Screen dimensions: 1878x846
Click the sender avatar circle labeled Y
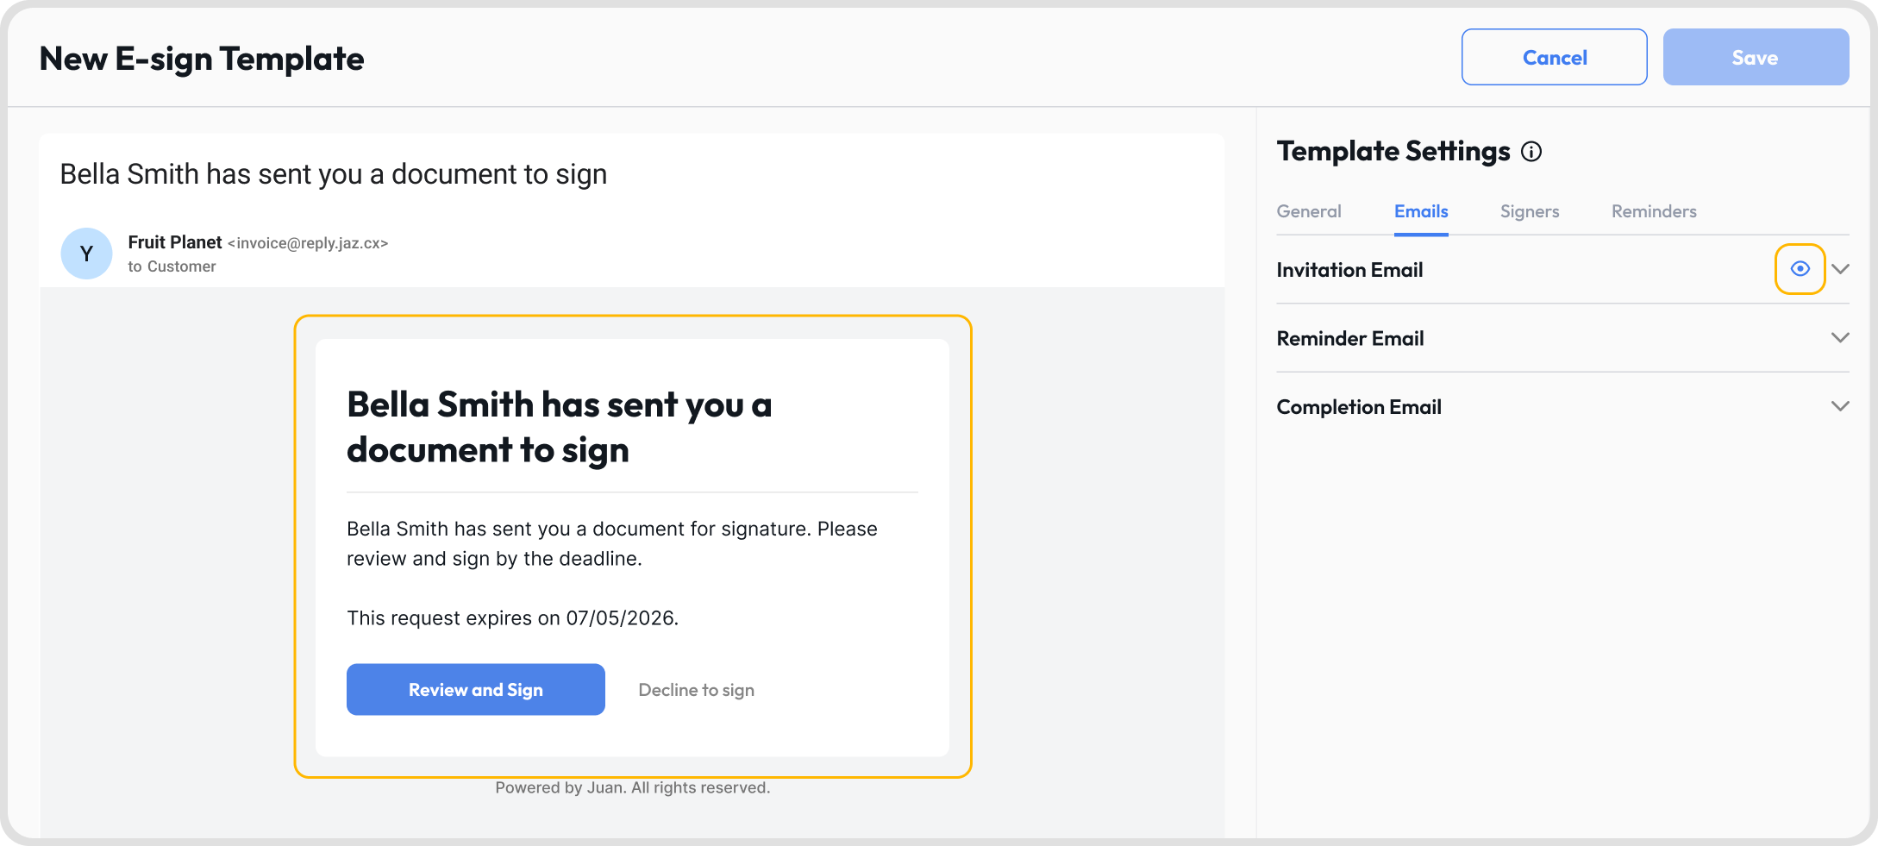coord(86,254)
